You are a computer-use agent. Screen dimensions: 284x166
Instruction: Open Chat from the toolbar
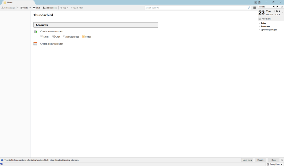[x=37, y=8]
